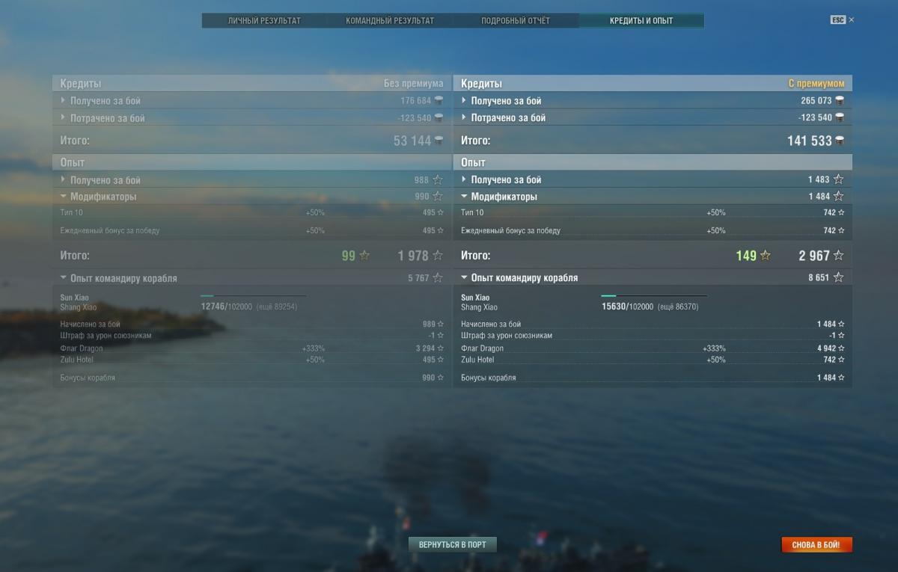This screenshot has height=572, width=898.
Task: Click the star icon next to 2 967 total
Action: click(x=839, y=256)
